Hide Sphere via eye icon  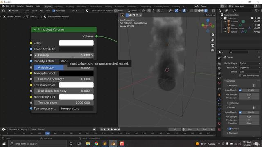point(255,32)
